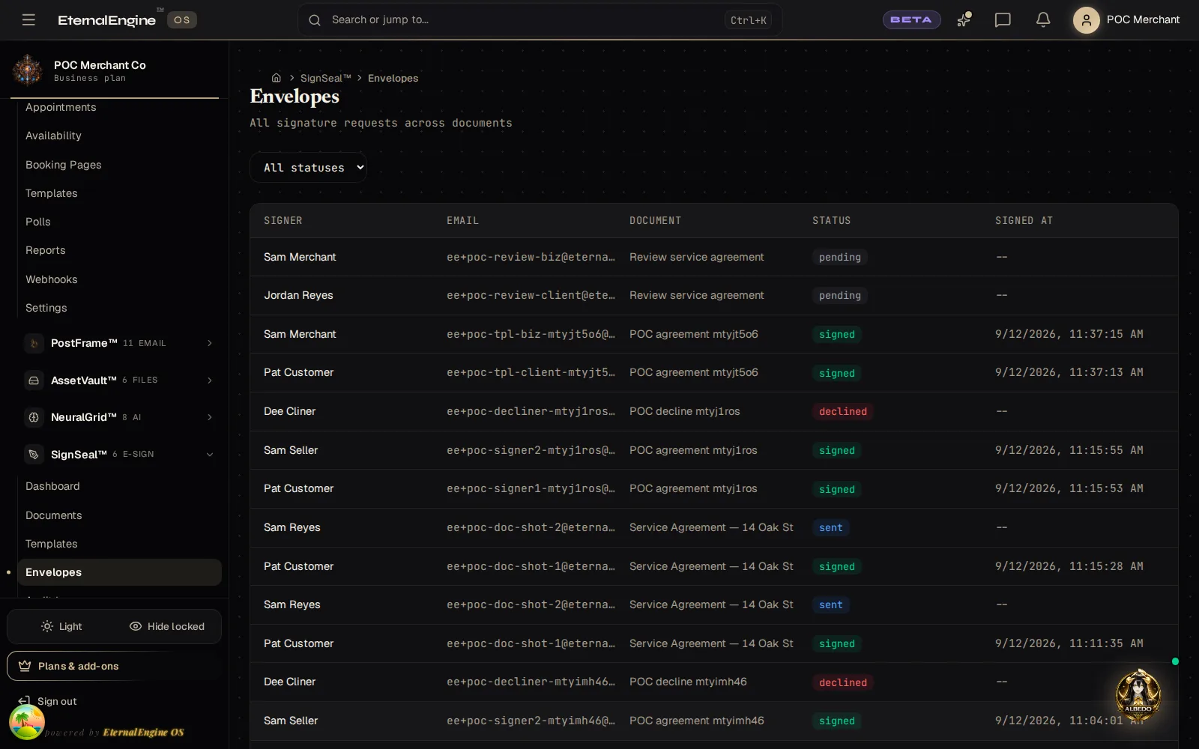
Task: Expand the NeuralGrid section chevron
Action: click(210, 417)
